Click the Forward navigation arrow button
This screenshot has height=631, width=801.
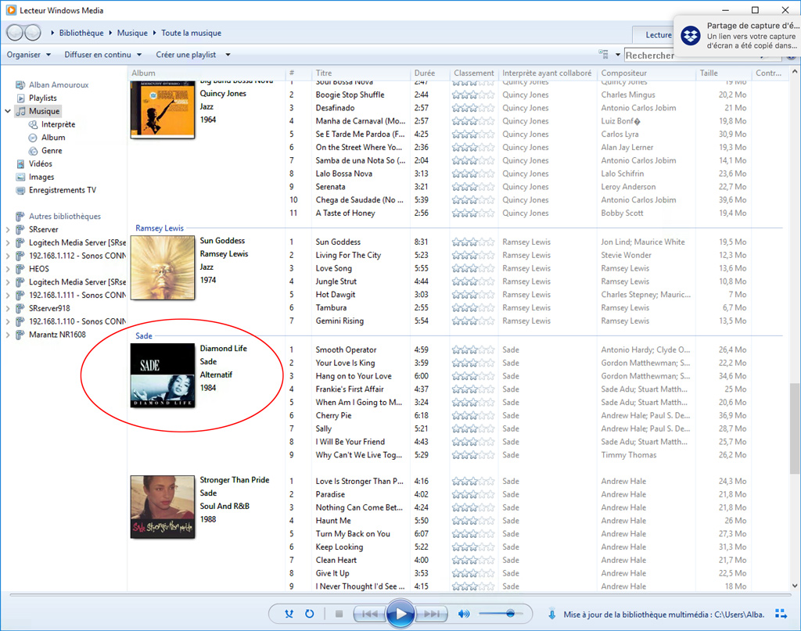pos(33,33)
